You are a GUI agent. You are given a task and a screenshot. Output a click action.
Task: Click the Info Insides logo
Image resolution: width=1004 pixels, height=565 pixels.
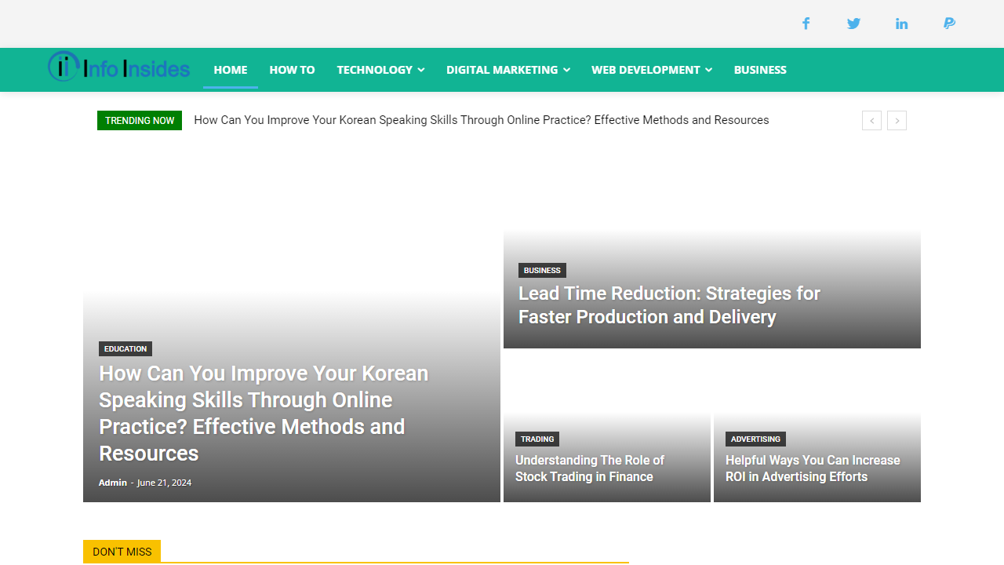pos(119,68)
